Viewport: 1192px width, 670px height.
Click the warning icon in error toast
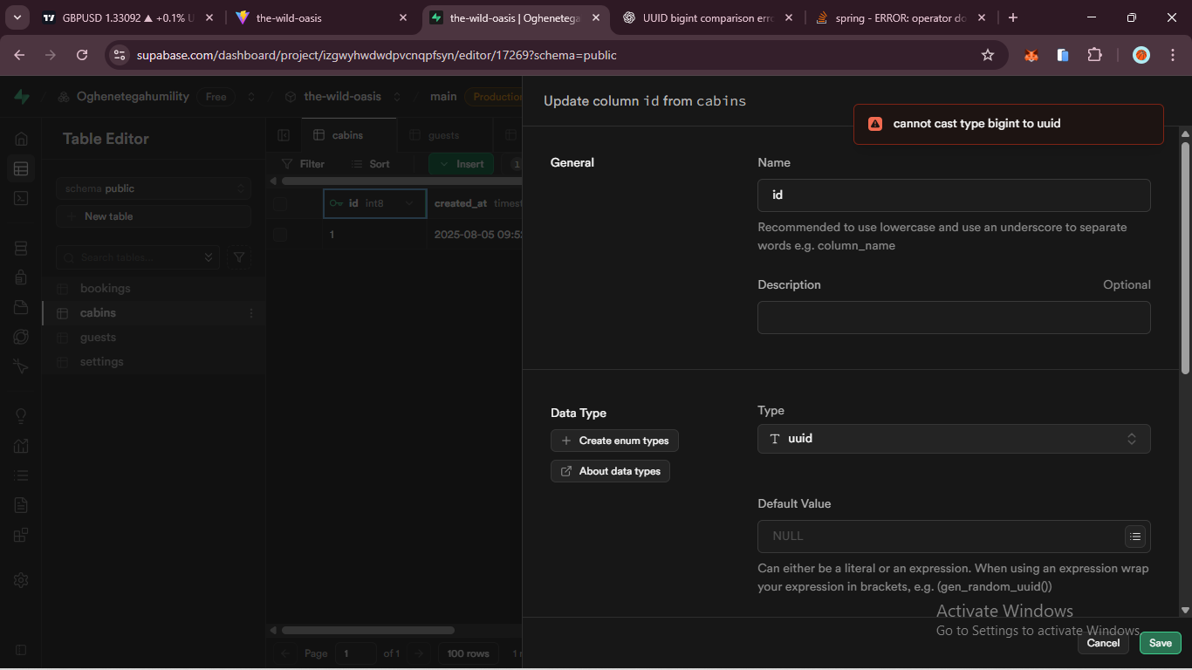[x=875, y=124]
